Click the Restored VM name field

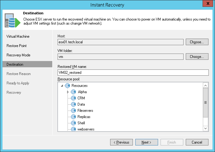(133, 73)
